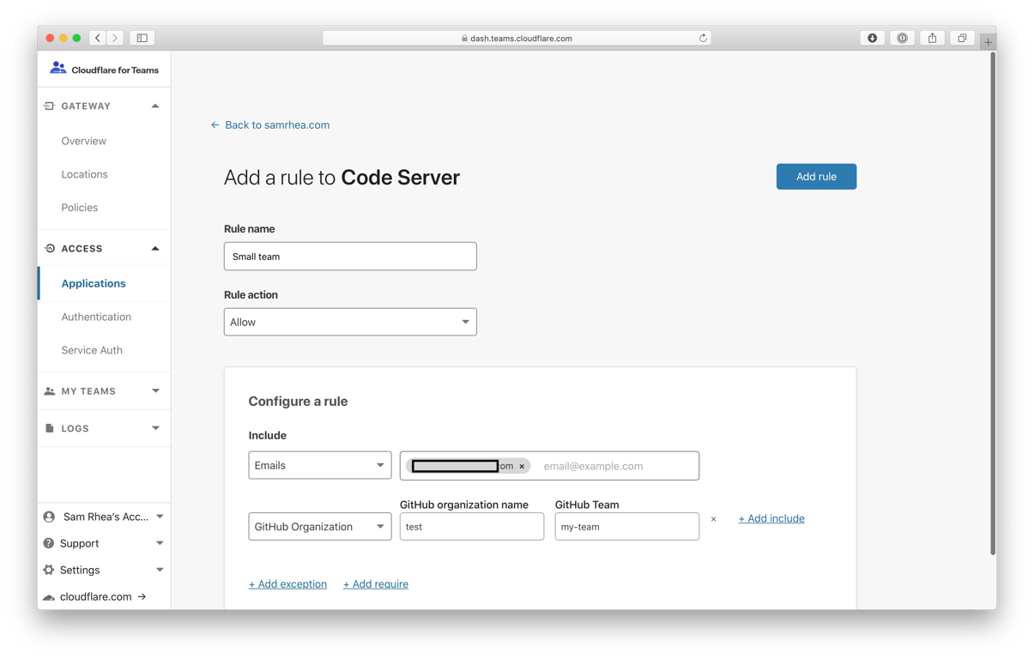Click the My Teams people icon
The height and width of the screenshot is (659, 1034).
tap(50, 391)
